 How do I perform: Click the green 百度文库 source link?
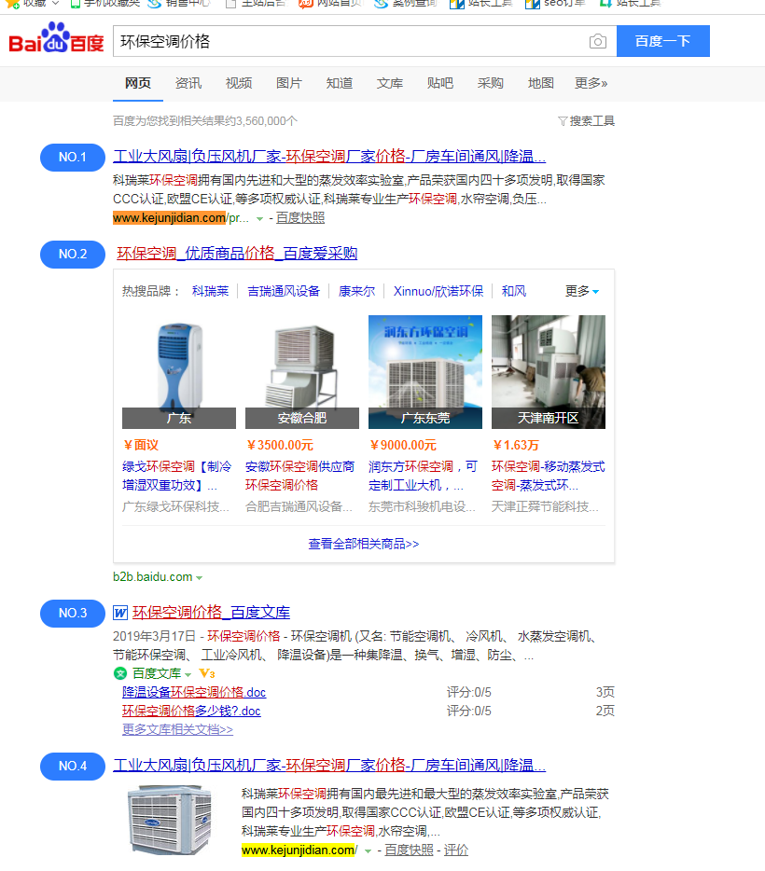point(157,674)
